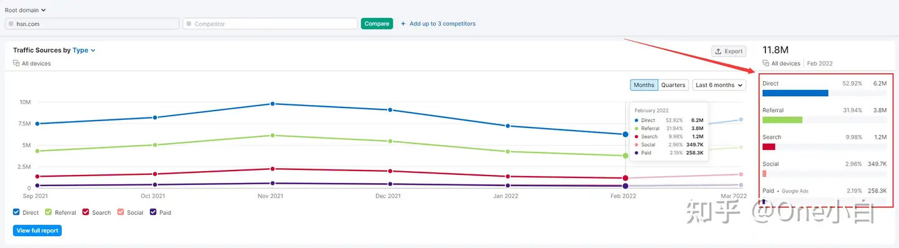Image resolution: width=899 pixels, height=248 pixels.
Task: Open View full report
Action: [37, 231]
